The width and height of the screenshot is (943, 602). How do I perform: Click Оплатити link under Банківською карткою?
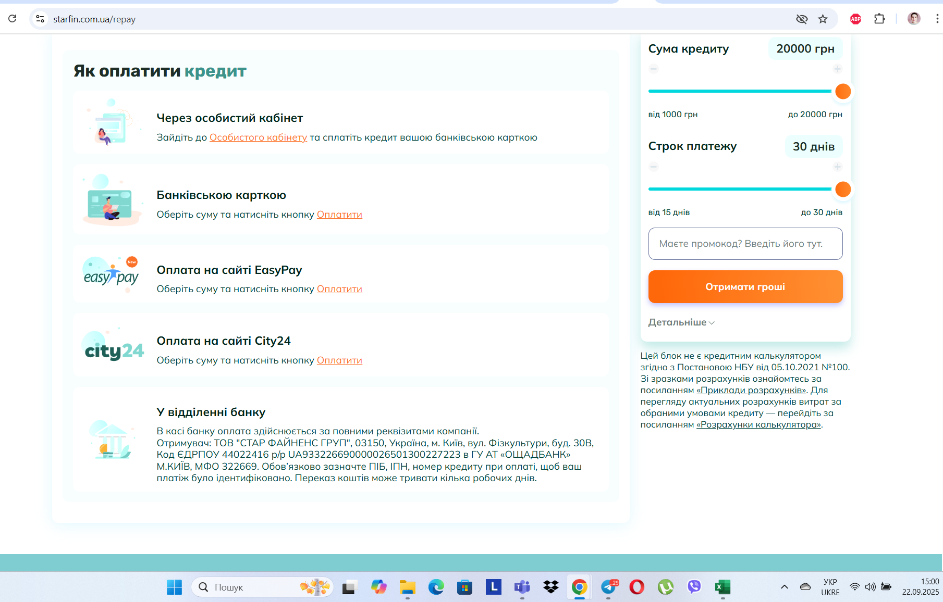click(339, 215)
